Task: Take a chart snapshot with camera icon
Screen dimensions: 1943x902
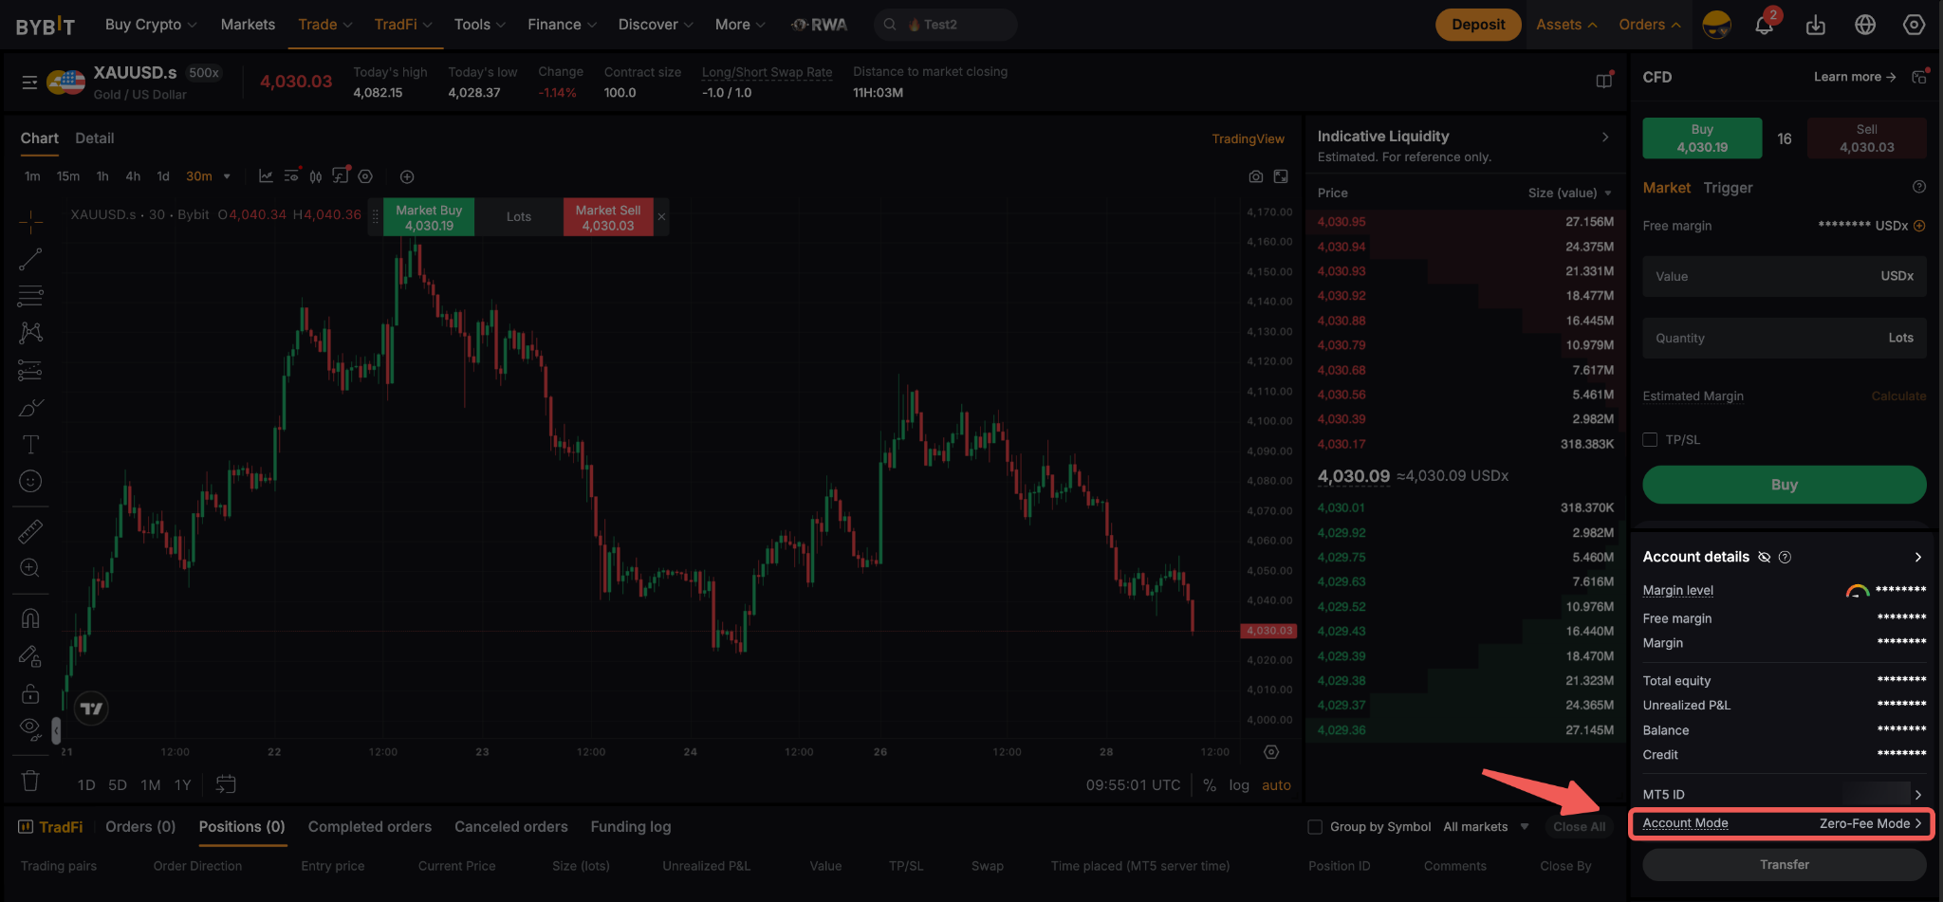Action: tap(1255, 176)
